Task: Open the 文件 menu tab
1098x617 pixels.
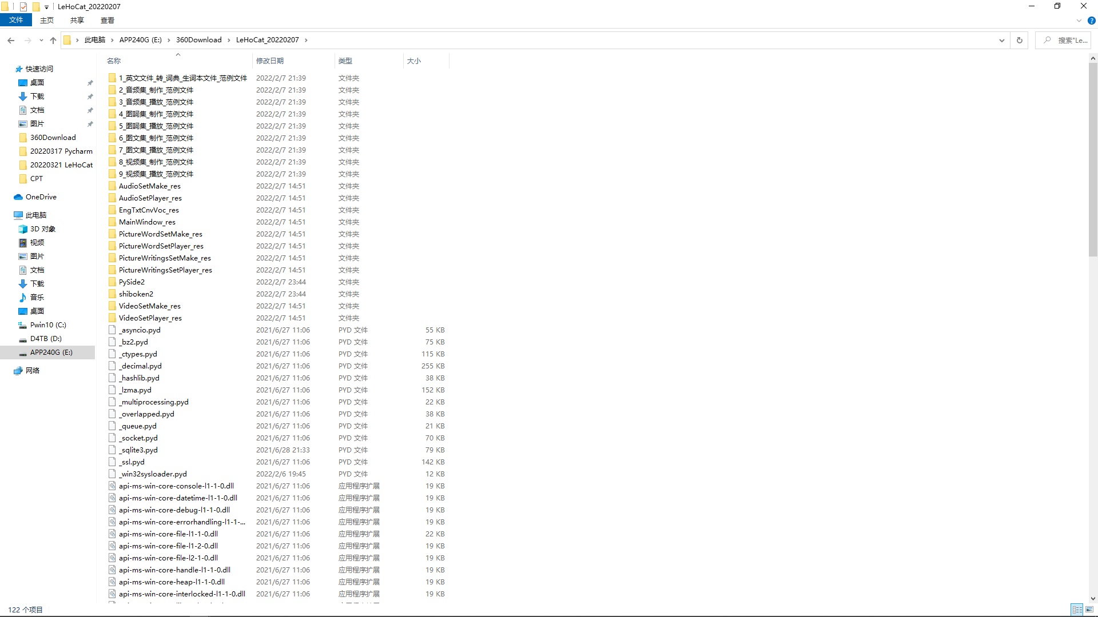Action: [16, 20]
